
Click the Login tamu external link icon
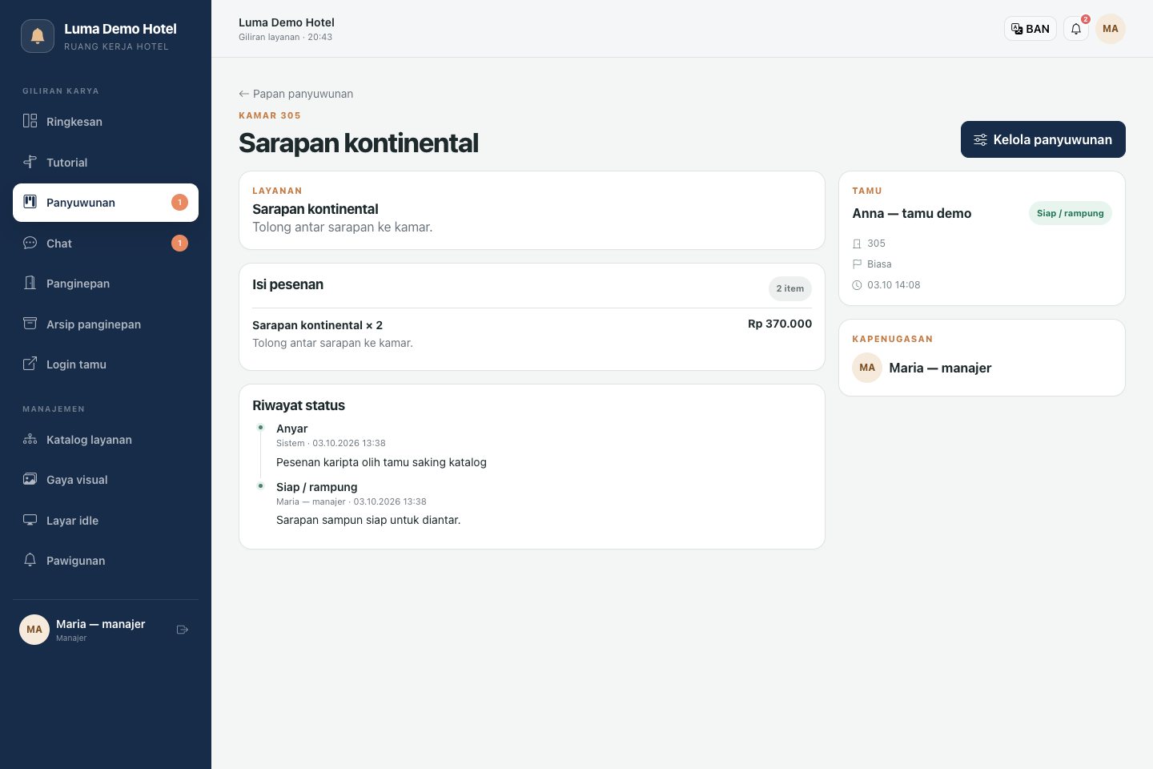tap(30, 364)
